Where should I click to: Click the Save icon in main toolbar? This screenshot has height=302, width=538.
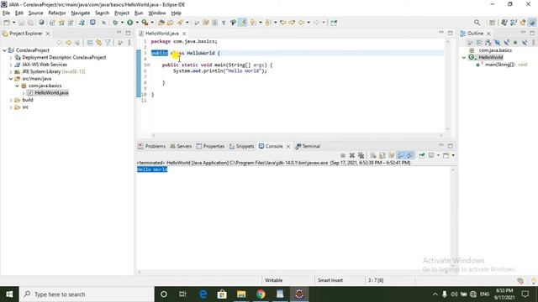pos(21,23)
